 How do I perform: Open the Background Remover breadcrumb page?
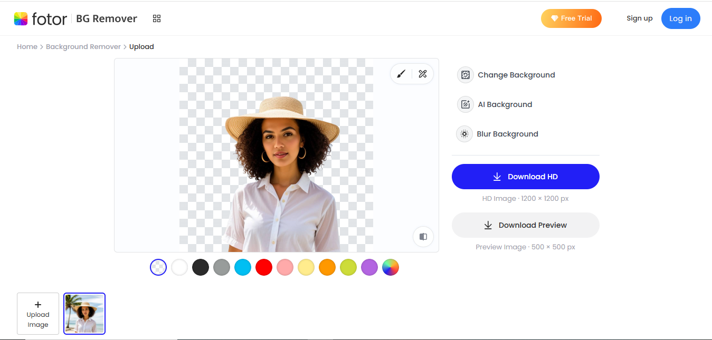(x=83, y=46)
